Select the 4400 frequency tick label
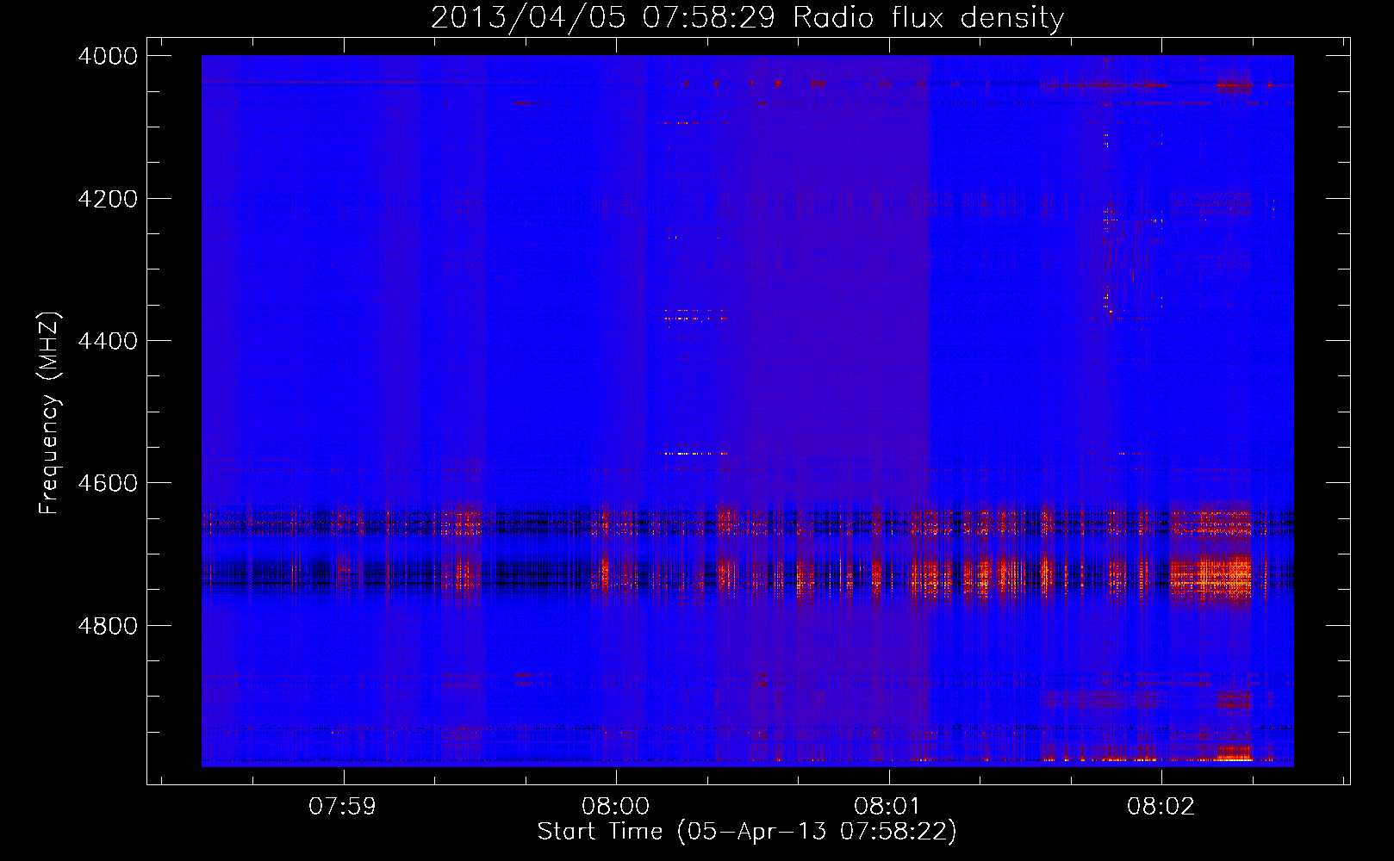 pos(108,341)
